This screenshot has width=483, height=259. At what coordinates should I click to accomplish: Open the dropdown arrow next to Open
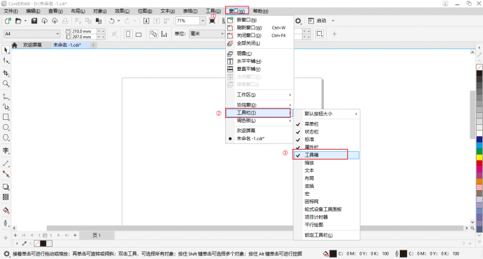pos(26,21)
